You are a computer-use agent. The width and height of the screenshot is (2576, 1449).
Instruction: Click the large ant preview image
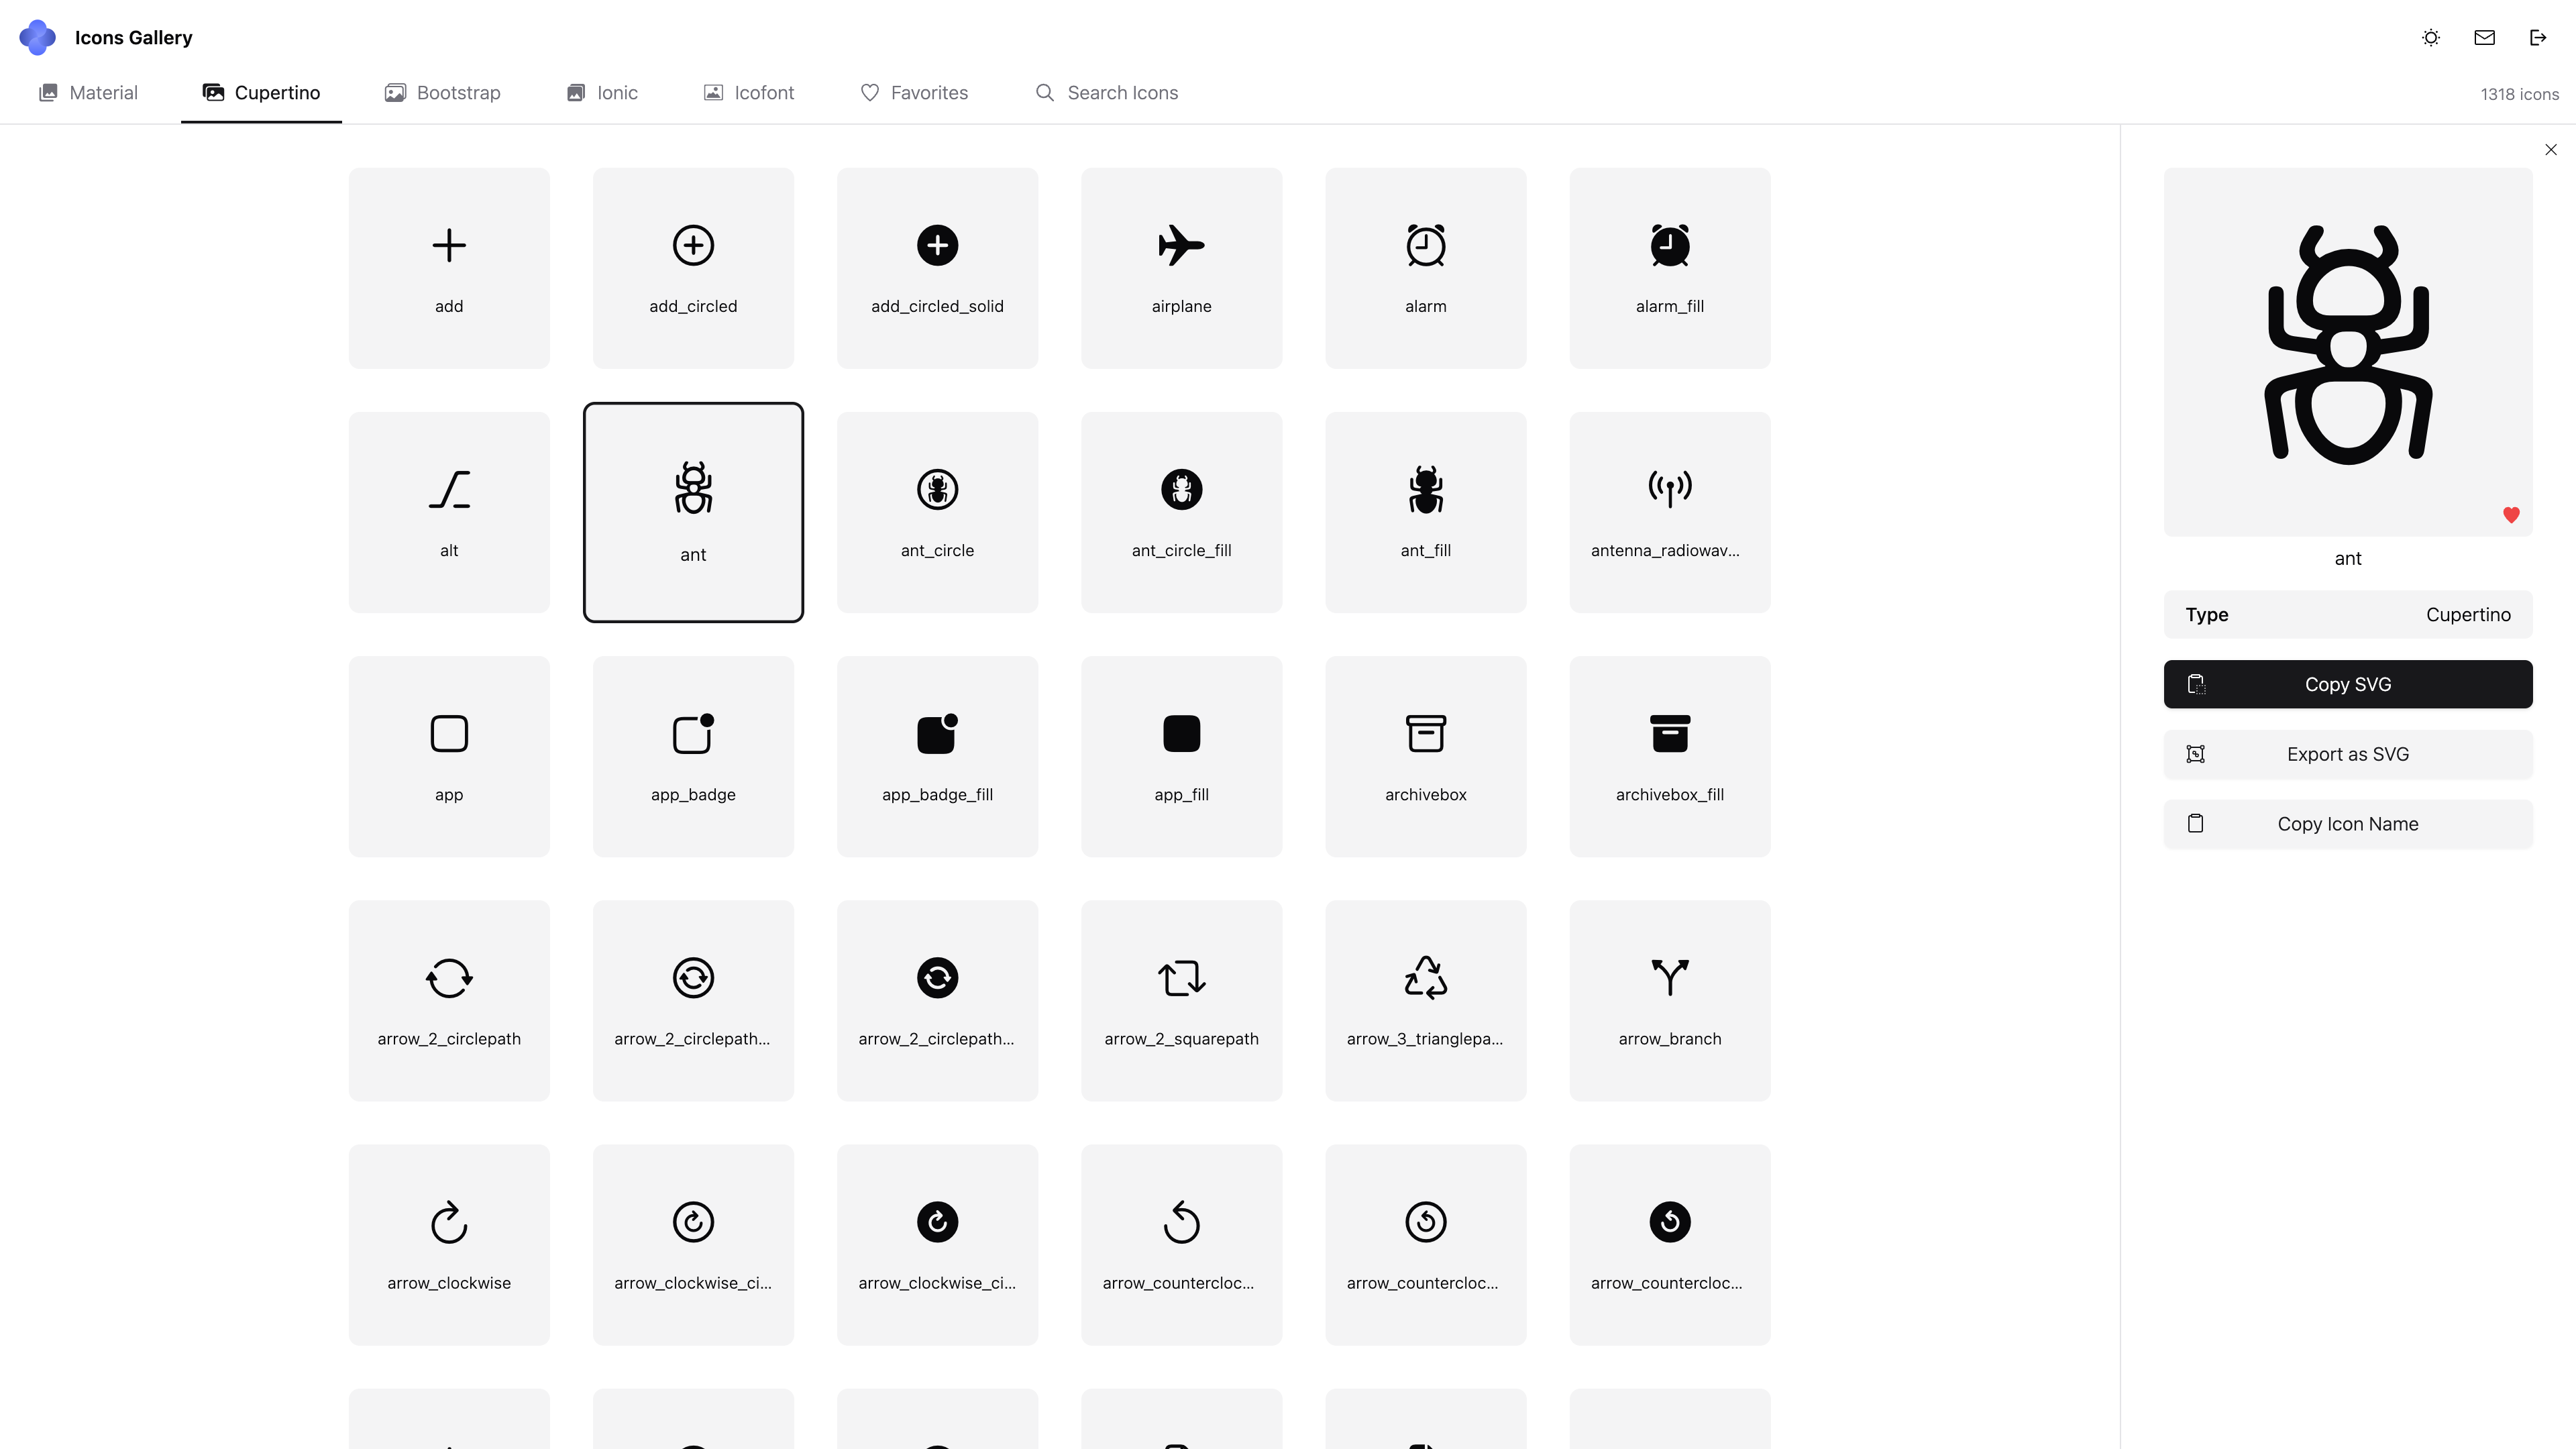coord(2347,345)
